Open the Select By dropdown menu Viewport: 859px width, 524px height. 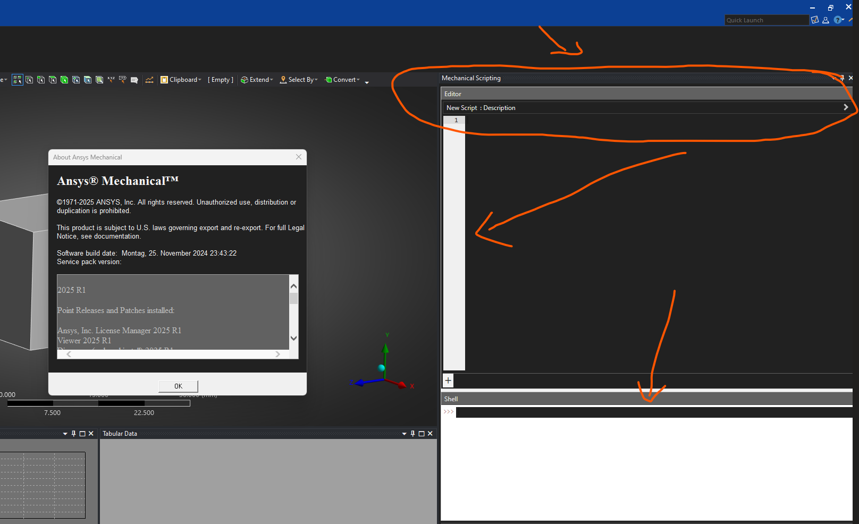pyautogui.click(x=299, y=80)
